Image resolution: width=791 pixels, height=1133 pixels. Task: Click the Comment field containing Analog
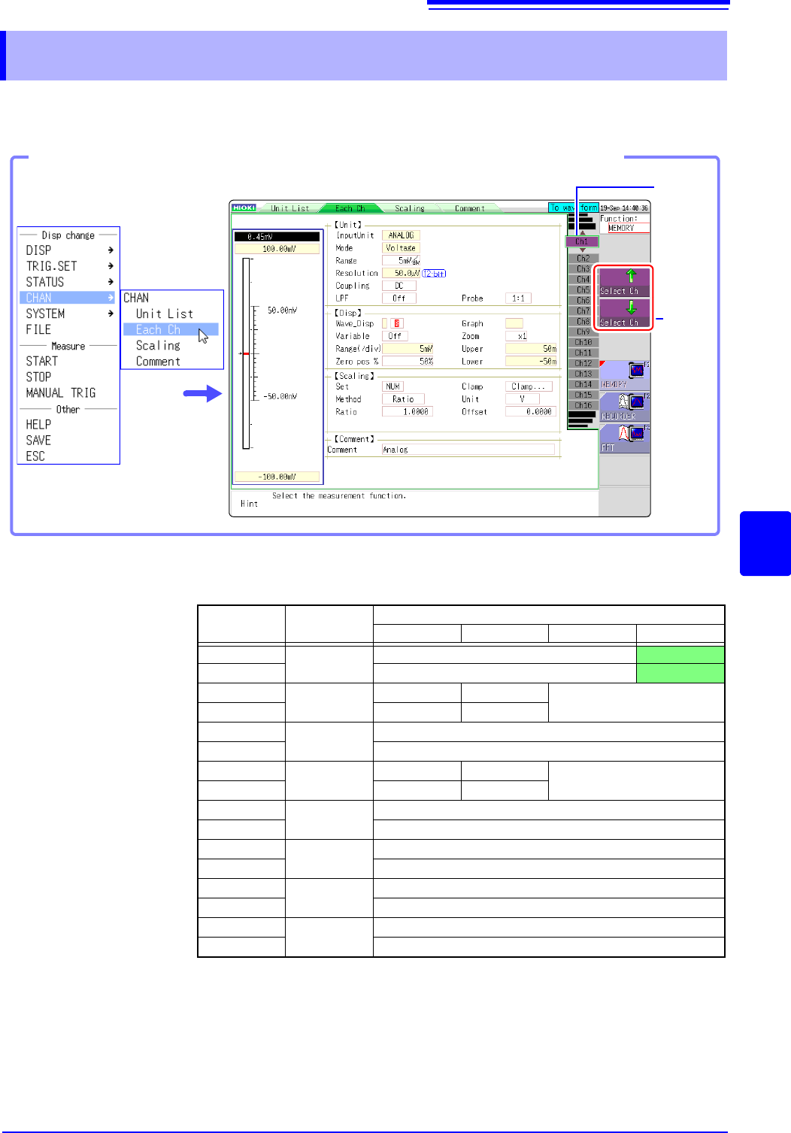(x=468, y=450)
